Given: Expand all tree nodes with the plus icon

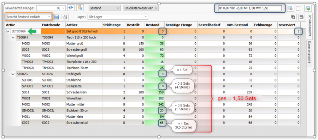Looking at the screenshot, I should click(x=293, y=17).
